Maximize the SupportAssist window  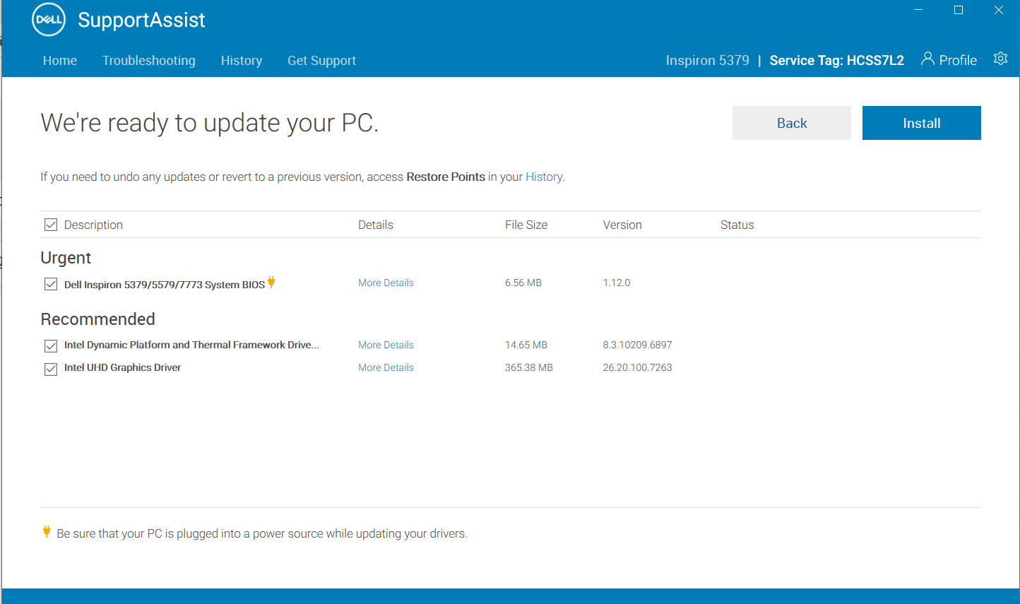959,10
